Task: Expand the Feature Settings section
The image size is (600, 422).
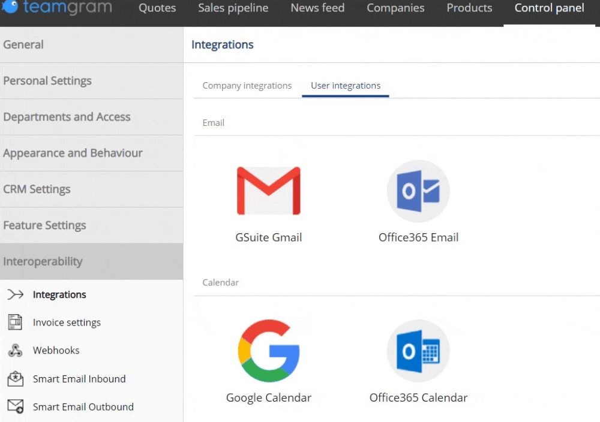Action: 91,225
